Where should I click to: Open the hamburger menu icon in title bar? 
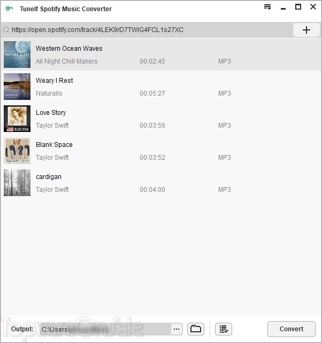click(x=267, y=7)
